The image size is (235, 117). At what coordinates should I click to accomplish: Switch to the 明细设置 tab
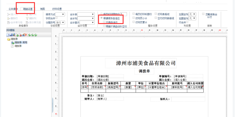(28, 9)
